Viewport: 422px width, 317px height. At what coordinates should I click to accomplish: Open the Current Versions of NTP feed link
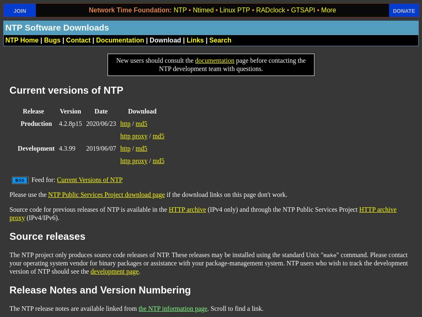(90, 180)
